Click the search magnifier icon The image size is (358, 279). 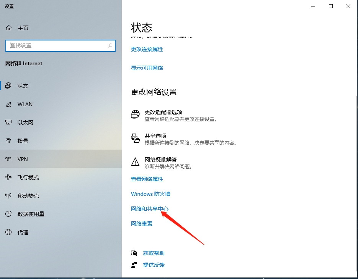coord(110,45)
